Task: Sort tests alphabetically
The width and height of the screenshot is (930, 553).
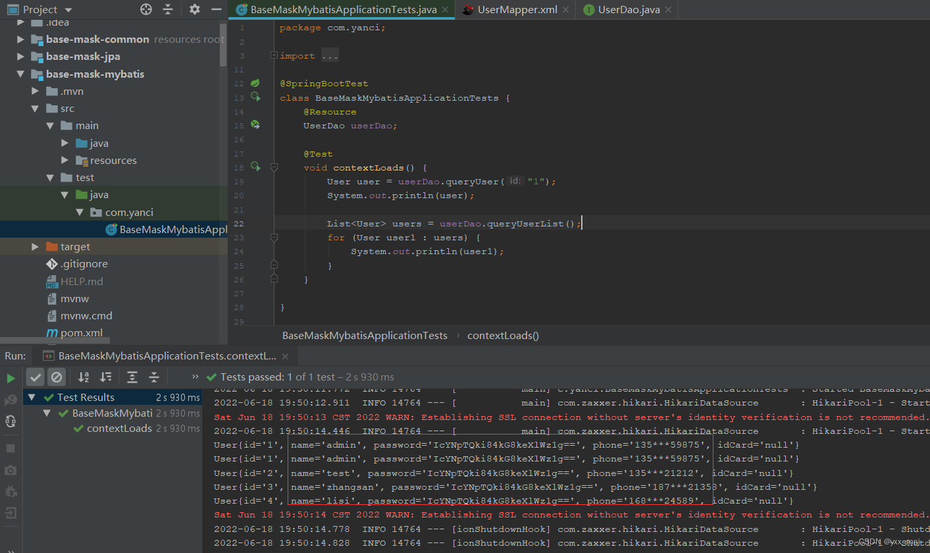Action: pyautogui.click(x=84, y=377)
